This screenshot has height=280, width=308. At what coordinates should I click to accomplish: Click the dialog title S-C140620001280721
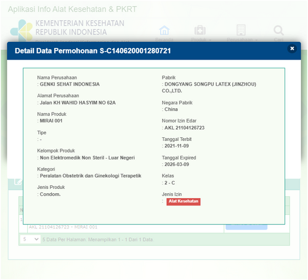(135, 51)
